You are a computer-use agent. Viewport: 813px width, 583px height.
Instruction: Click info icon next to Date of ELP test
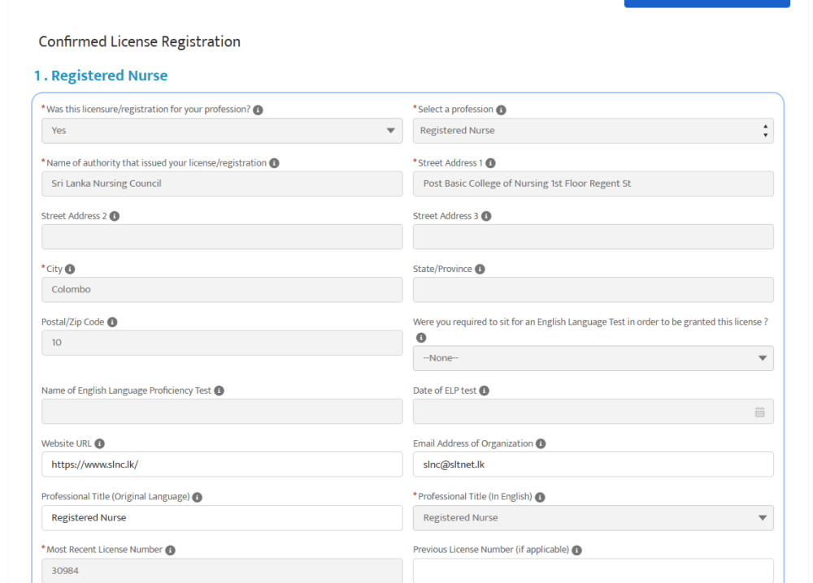[x=484, y=391]
